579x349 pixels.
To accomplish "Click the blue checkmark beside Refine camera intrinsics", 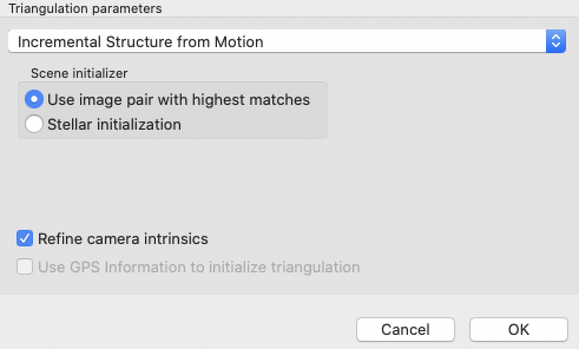I will [25, 239].
